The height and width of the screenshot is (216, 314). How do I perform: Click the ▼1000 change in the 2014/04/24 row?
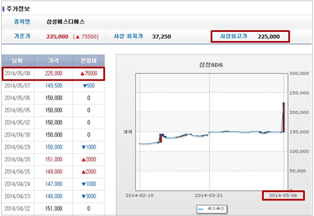(89, 184)
